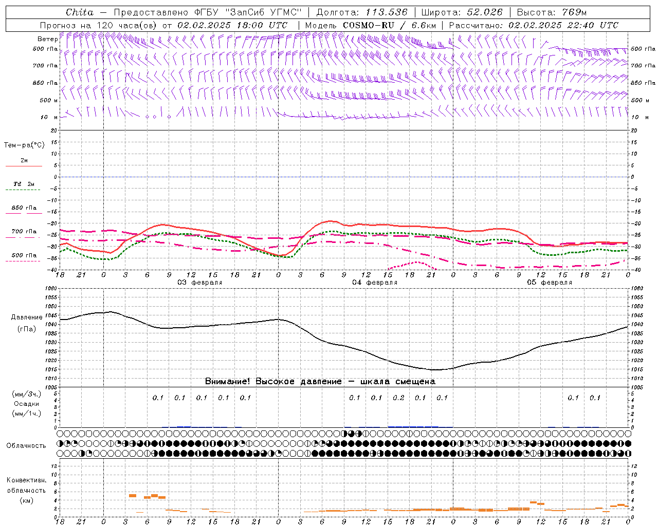The height and width of the screenshot is (526, 658).
Task: Click the "Давление" pressure panel label
Action: pos(27,317)
